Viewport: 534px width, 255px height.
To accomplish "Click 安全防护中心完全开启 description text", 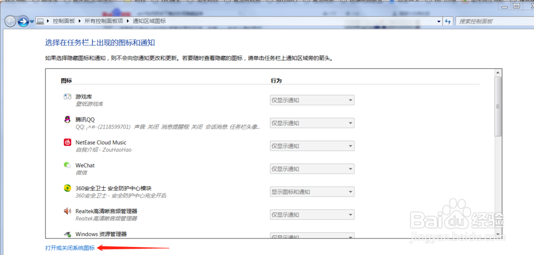I will [139, 195].
